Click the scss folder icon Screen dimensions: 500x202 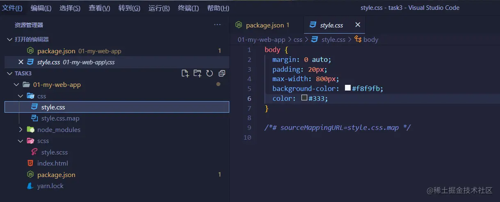tap(30, 141)
